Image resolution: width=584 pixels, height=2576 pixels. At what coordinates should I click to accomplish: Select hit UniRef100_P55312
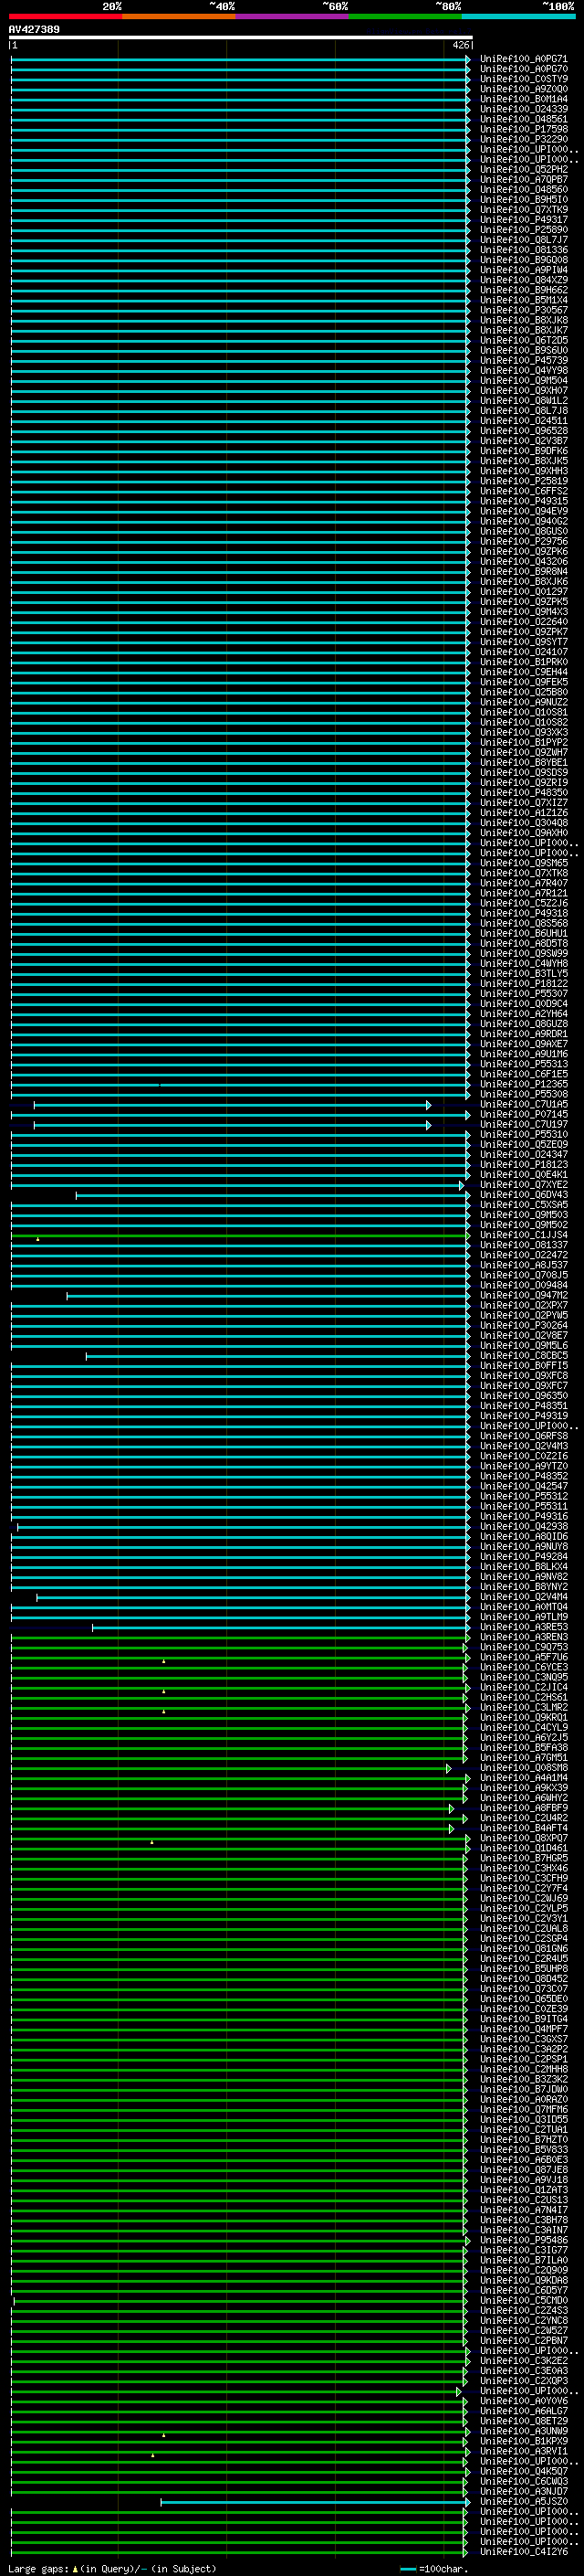pyautogui.click(x=524, y=1496)
